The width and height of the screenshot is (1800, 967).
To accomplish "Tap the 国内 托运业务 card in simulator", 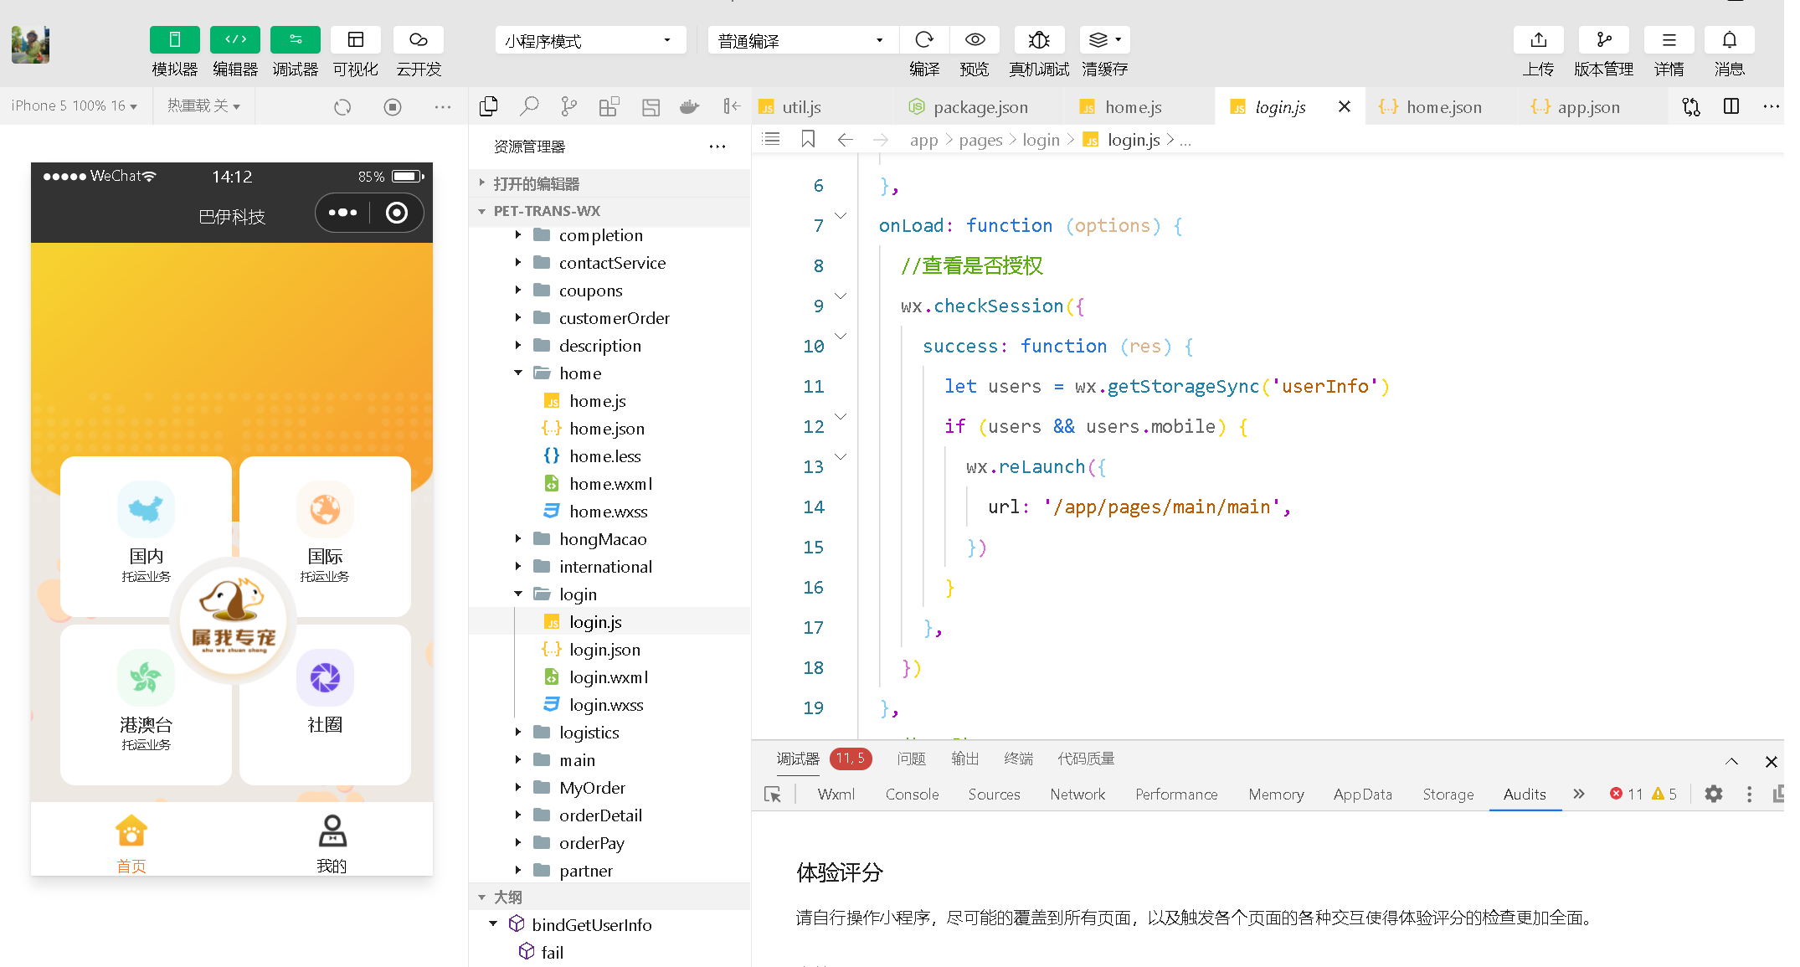I will [x=146, y=536].
